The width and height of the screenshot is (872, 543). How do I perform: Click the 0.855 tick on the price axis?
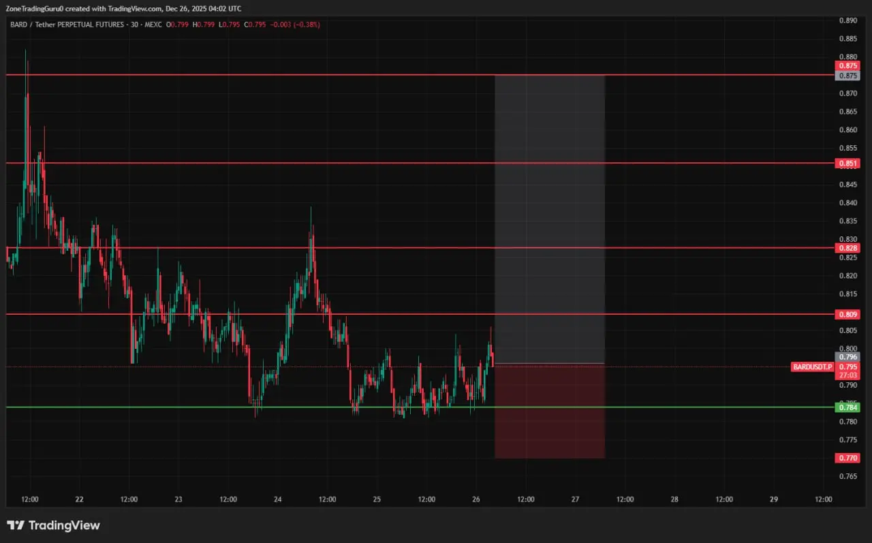847,149
